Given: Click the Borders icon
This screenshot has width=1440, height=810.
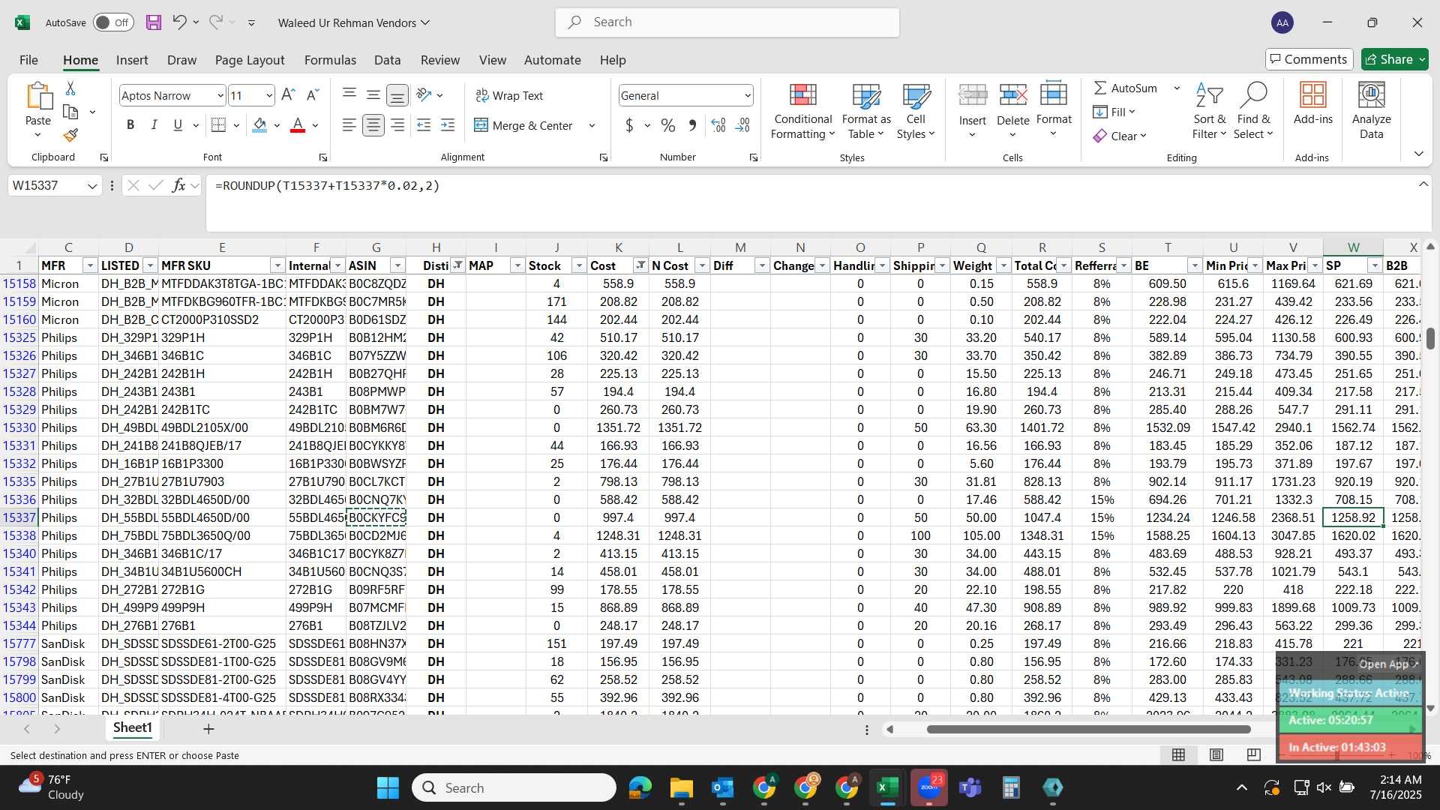Looking at the screenshot, I should tap(218, 125).
